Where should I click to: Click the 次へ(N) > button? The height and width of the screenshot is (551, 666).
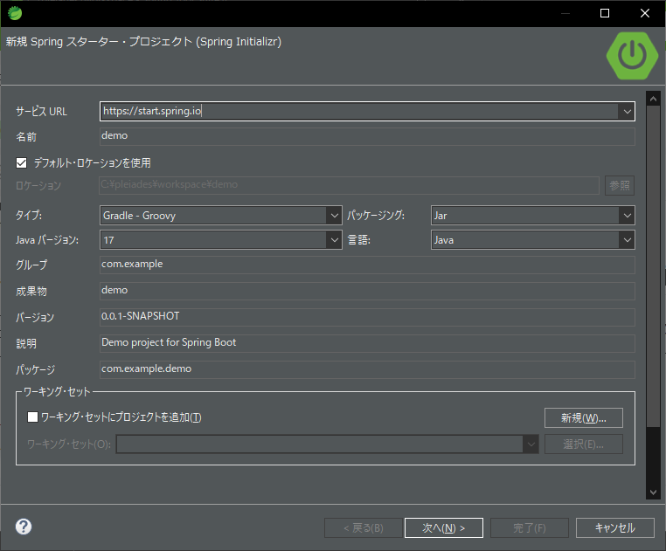tap(444, 527)
